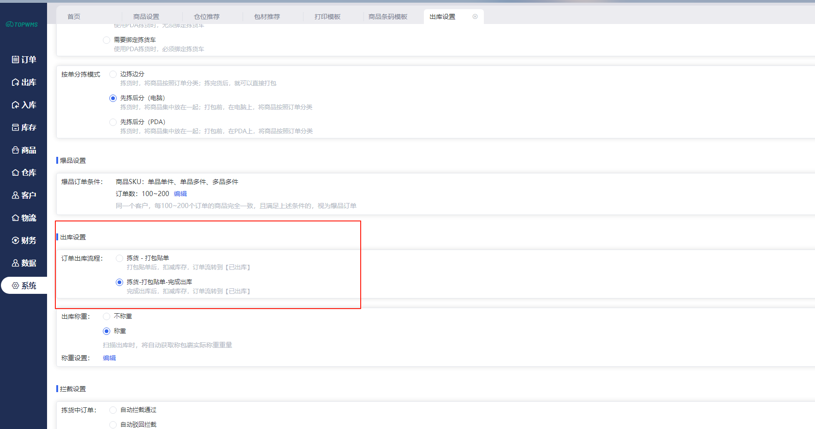Switch to the 商品设置 tab

[x=146, y=17]
